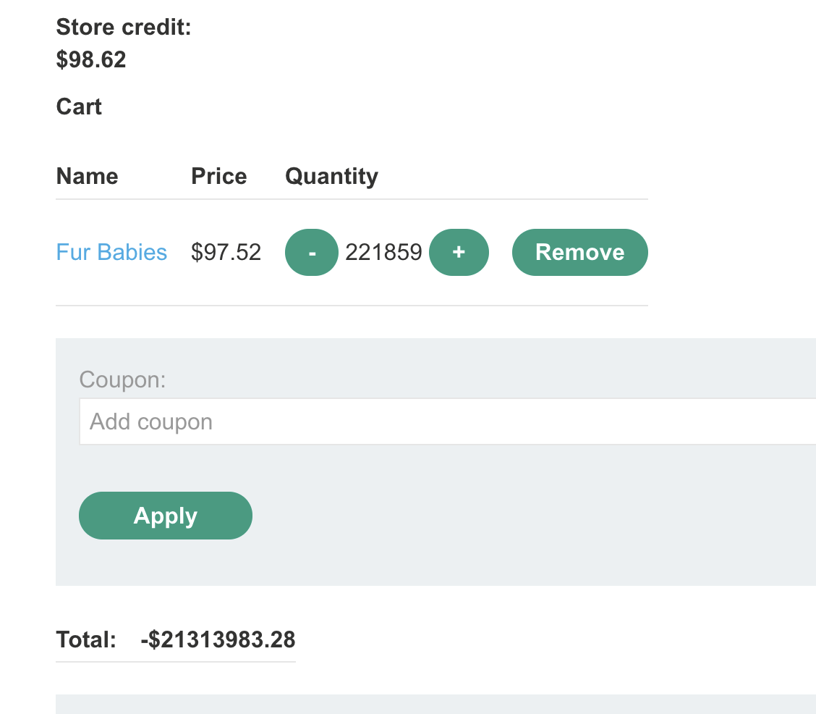Click the $97.52 item price
This screenshot has height=714, width=816.
[x=226, y=252]
